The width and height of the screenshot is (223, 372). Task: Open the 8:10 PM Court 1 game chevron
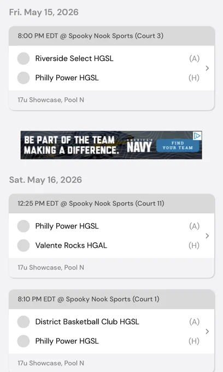click(x=207, y=332)
